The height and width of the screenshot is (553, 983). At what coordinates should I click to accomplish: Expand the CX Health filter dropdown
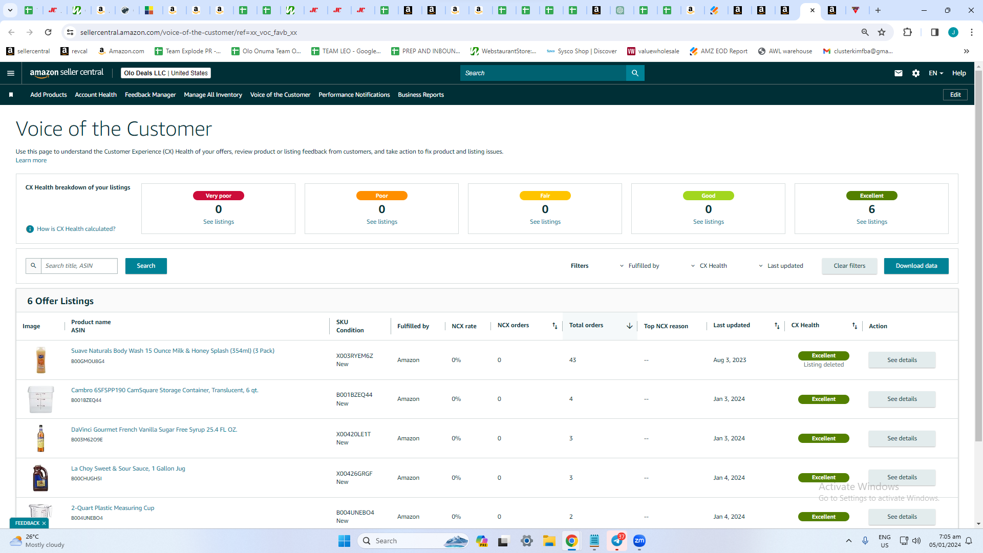[x=709, y=266]
